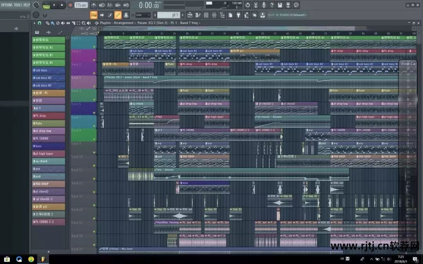Open the help question mark icon
This screenshot has height=264, width=423.
tap(272, 5)
